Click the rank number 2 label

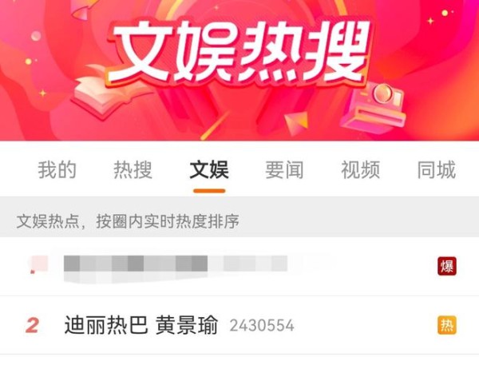(x=32, y=325)
